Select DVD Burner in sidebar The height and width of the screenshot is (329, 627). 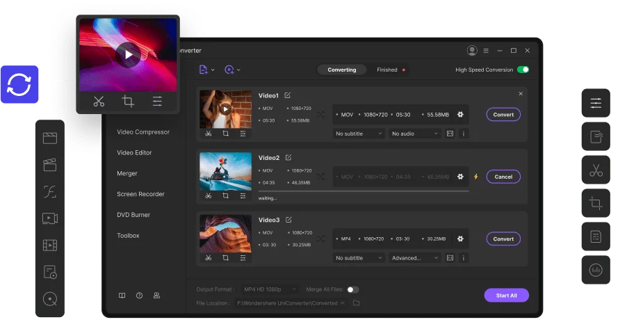click(x=133, y=215)
